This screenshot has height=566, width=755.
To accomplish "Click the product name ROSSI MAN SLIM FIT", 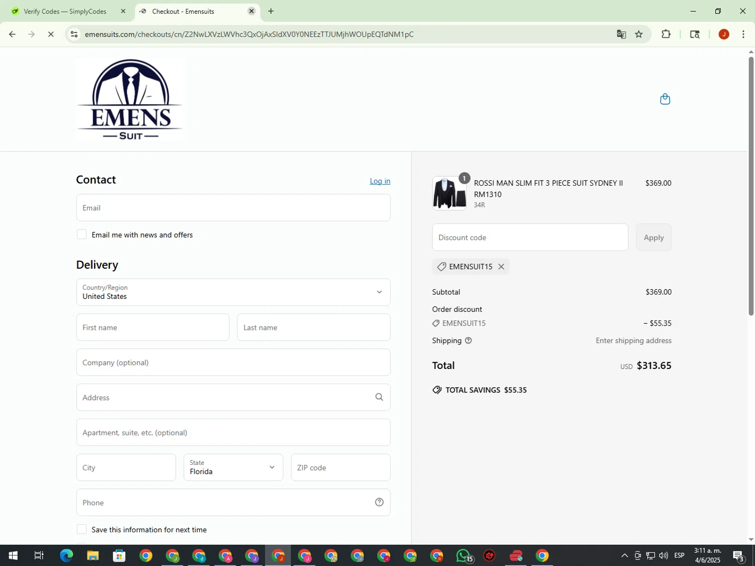I will click(x=548, y=188).
